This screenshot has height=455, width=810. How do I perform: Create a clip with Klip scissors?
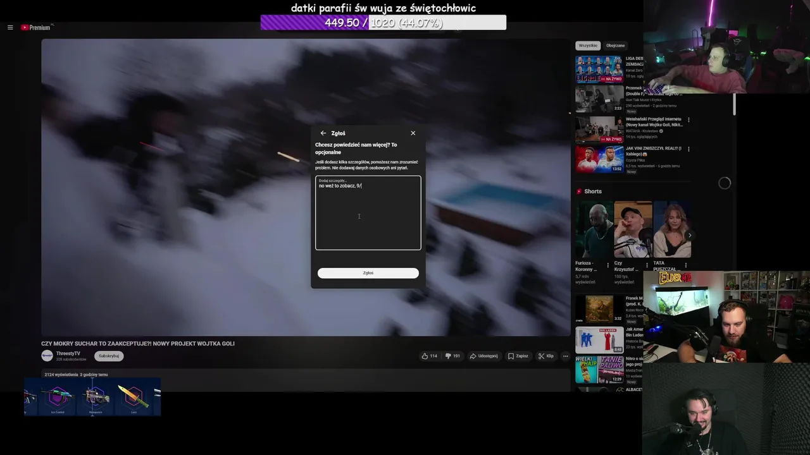click(546, 356)
